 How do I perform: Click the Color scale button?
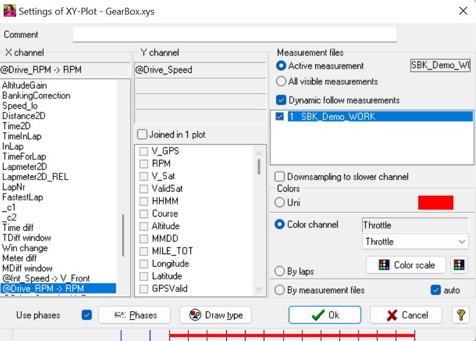click(x=406, y=265)
